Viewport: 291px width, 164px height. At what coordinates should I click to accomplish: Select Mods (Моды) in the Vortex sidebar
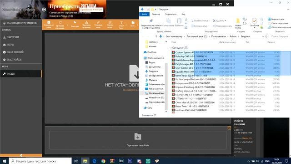coord(21,74)
